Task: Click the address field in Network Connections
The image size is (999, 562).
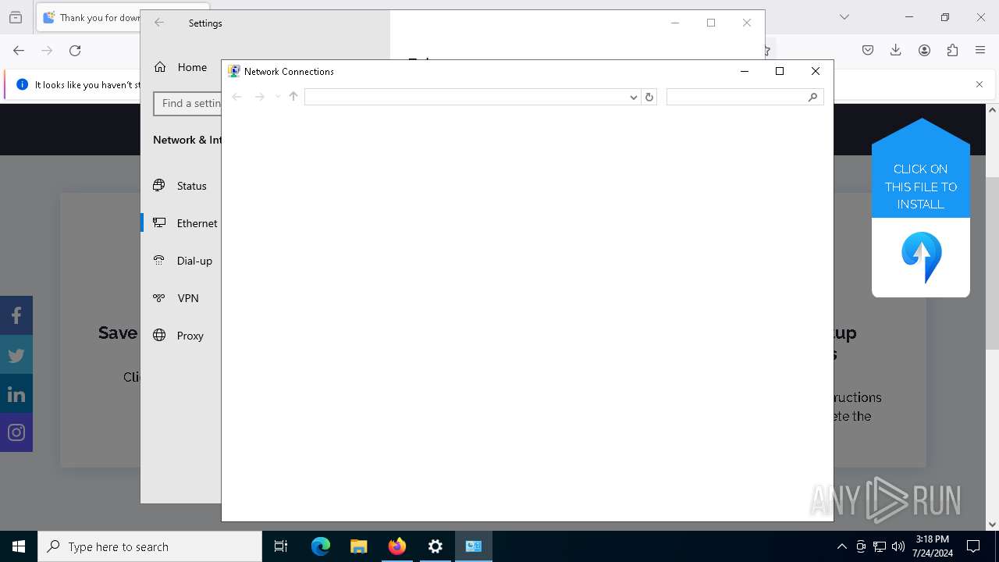Action: (x=466, y=97)
